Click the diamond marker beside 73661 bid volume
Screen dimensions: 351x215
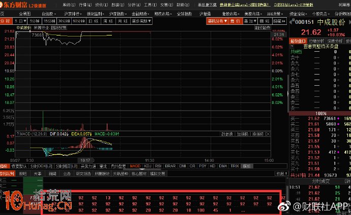(338, 119)
